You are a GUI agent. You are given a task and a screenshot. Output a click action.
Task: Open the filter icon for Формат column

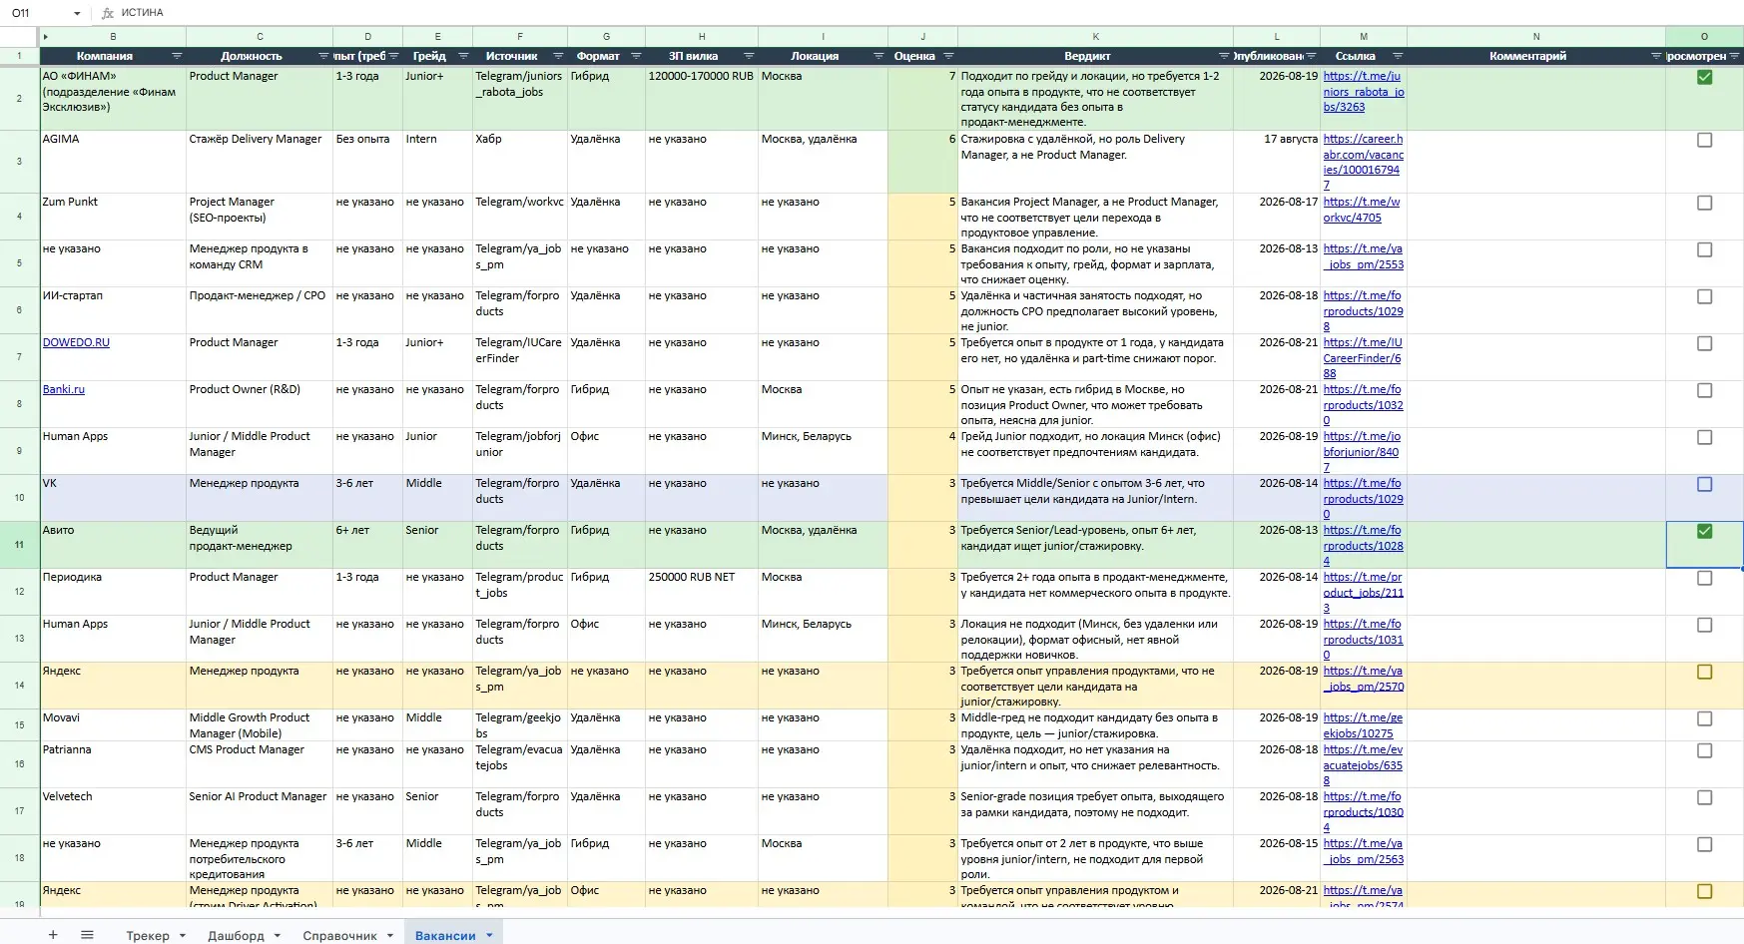click(636, 56)
